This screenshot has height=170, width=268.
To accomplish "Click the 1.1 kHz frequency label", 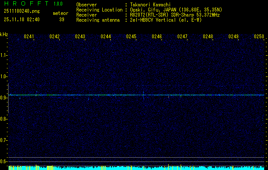I will point(3,55).
